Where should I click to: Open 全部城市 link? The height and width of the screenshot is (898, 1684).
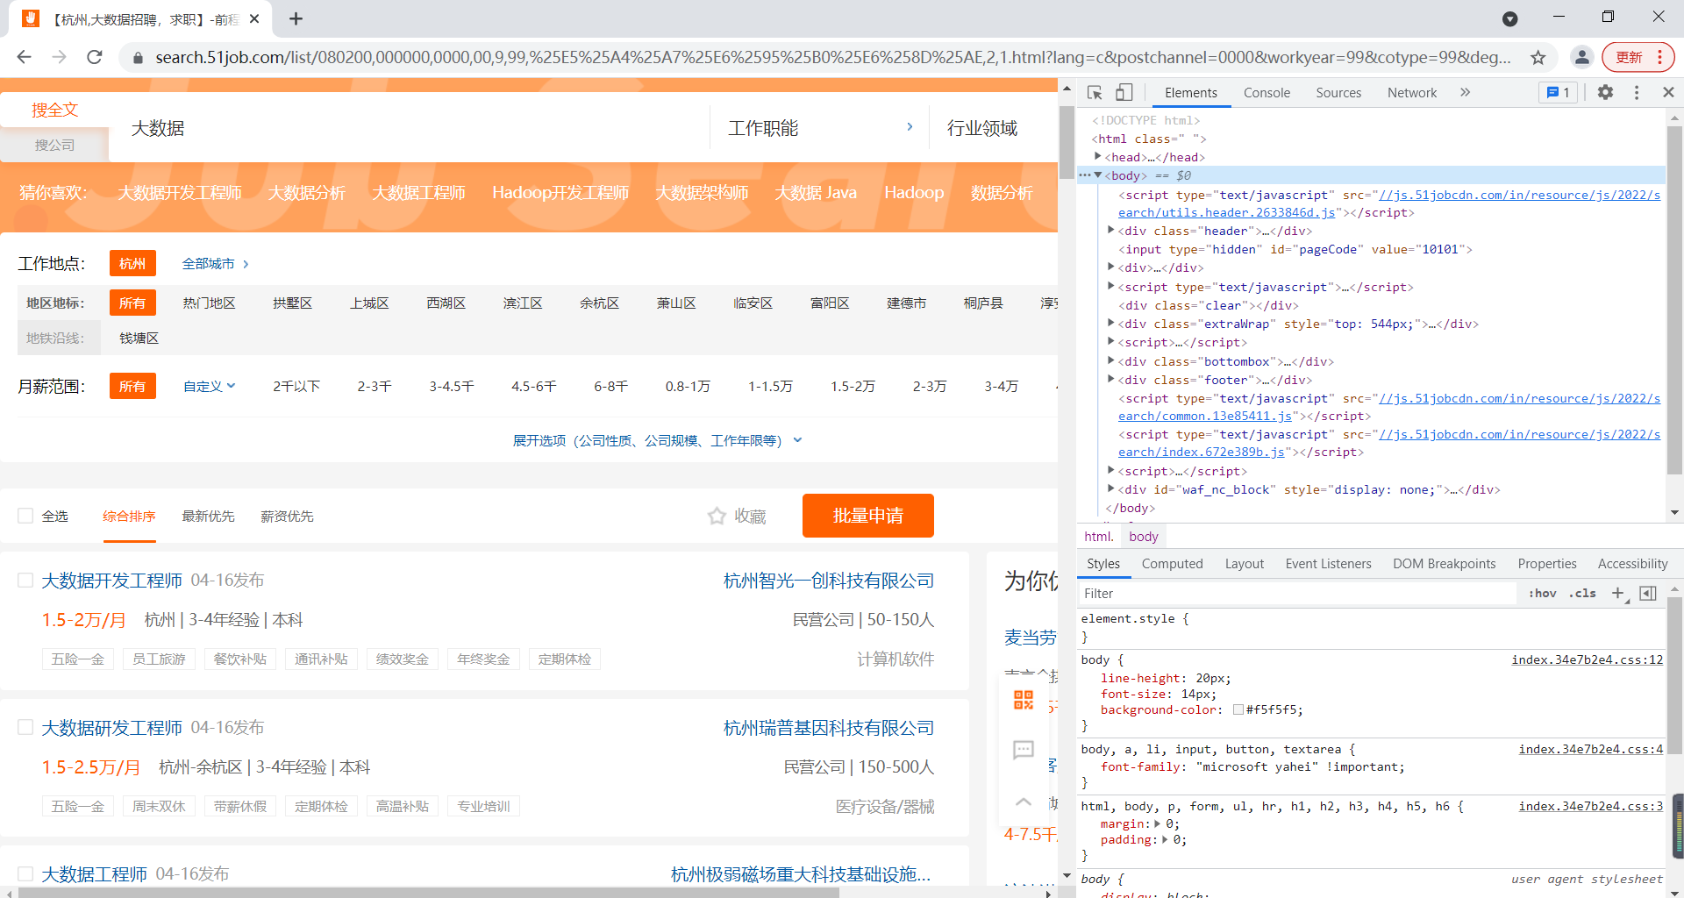(215, 263)
